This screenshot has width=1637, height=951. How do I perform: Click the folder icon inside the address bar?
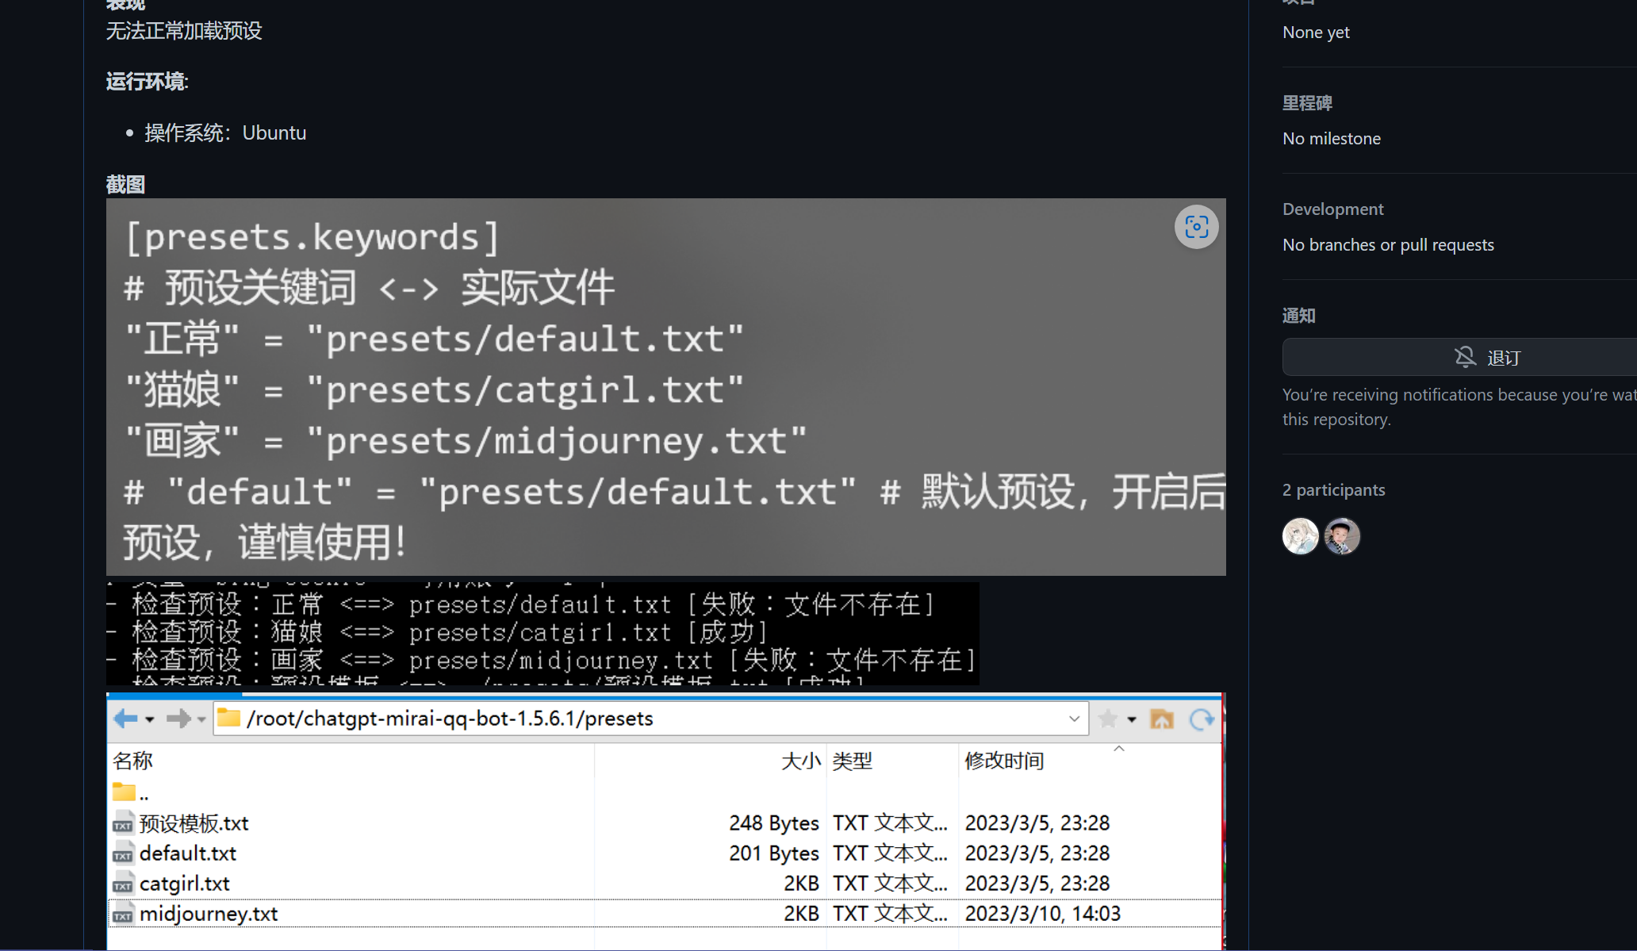click(228, 719)
